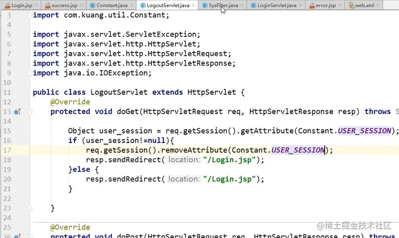The image size is (399, 238).
Task: Click the error.jsp file icon in tab
Action: pos(312,5)
